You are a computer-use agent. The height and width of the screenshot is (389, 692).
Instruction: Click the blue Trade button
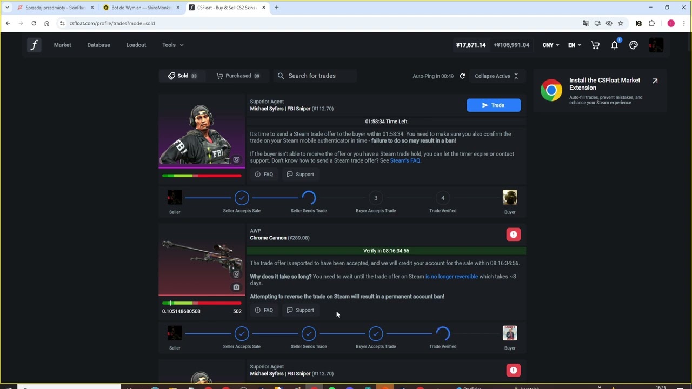click(494, 105)
